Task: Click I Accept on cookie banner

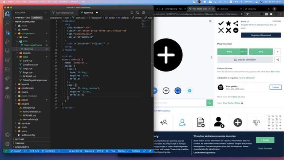Action: [265, 140]
